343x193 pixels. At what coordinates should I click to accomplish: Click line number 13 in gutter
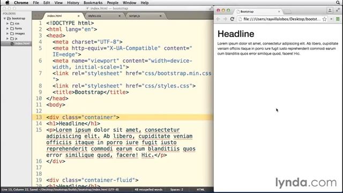(39, 117)
